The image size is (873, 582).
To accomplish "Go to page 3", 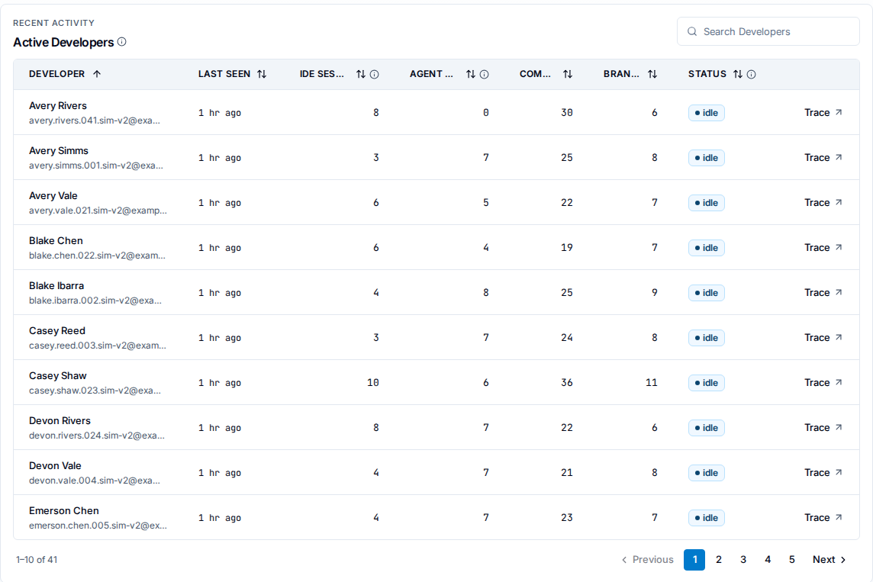I will point(743,560).
